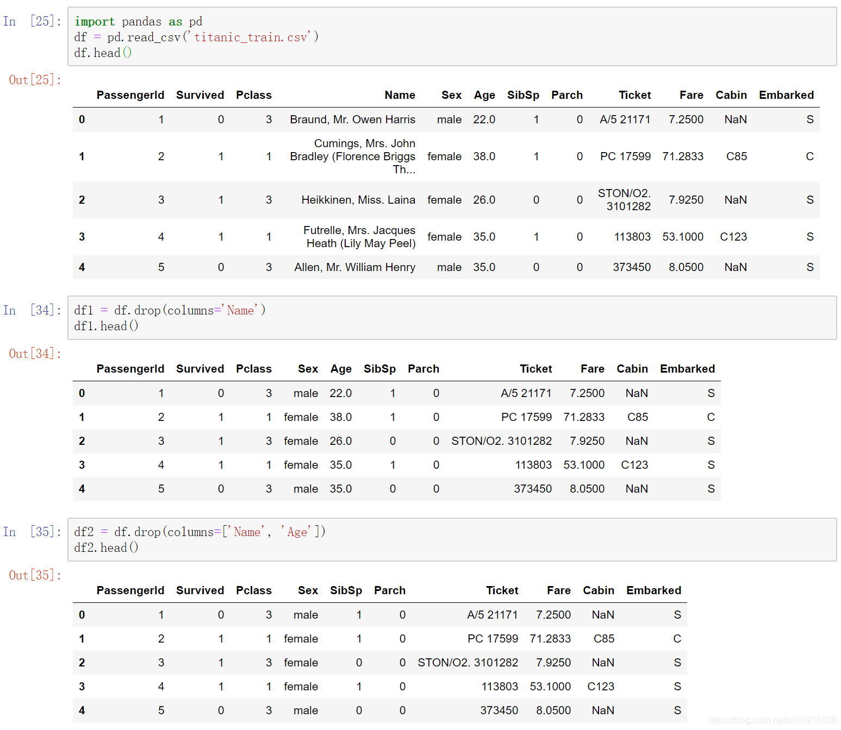Screen dimensions: 841x730
Task: Click cabin C85 in first table
Action: coord(736,156)
